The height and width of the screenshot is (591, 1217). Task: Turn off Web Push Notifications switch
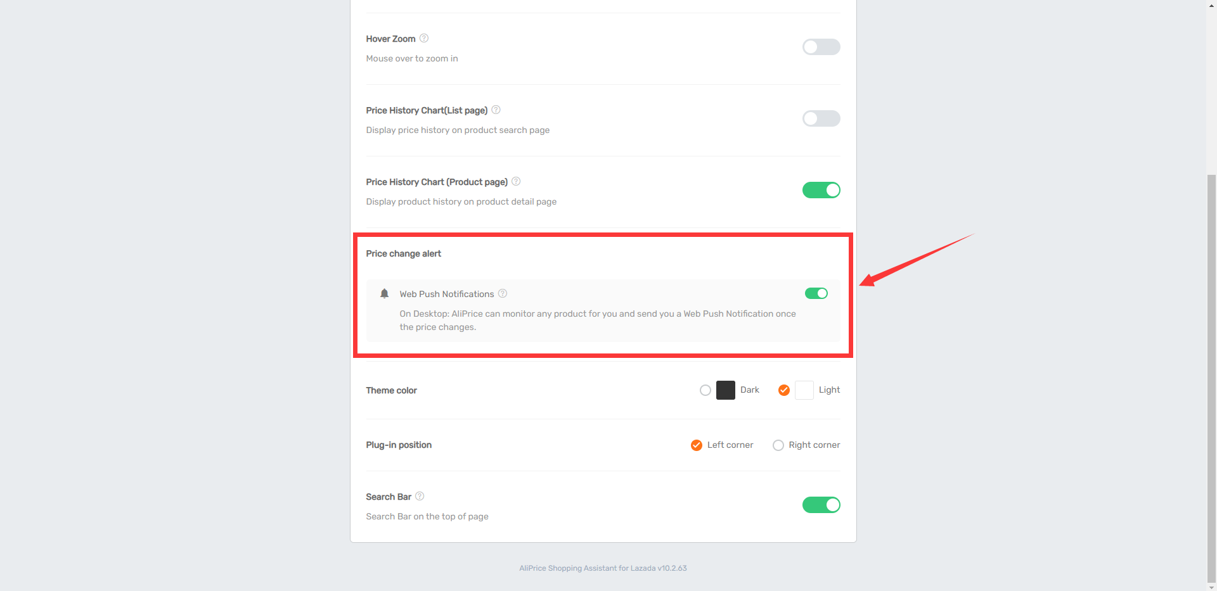coord(816,293)
